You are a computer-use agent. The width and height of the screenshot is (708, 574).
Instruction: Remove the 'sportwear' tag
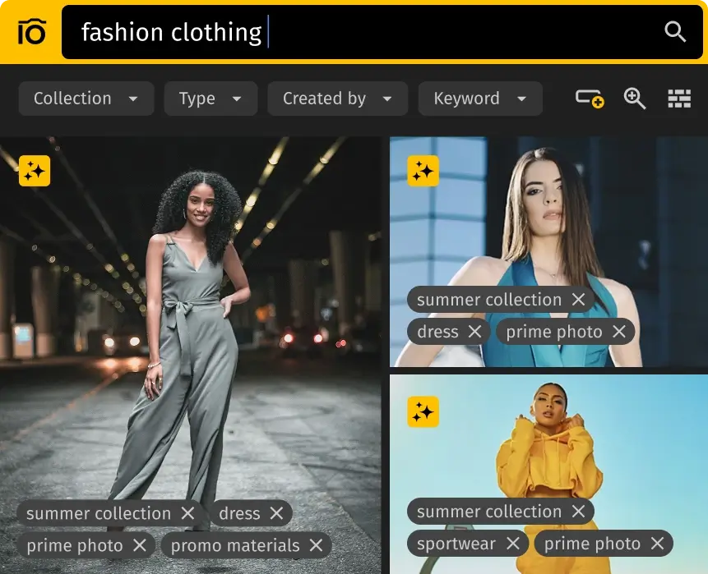coord(512,544)
